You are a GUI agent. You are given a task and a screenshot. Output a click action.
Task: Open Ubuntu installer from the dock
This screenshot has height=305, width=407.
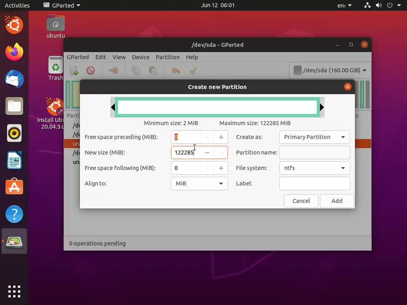click(14, 25)
